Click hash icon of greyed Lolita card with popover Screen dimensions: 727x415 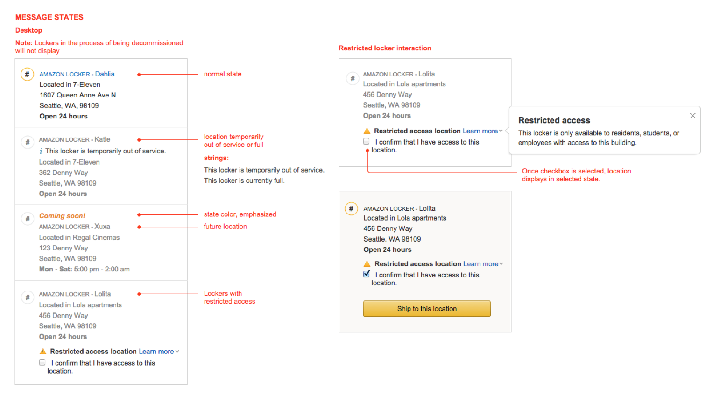[x=352, y=78]
